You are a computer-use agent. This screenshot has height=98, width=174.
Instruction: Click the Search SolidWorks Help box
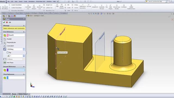[x=157, y=1]
